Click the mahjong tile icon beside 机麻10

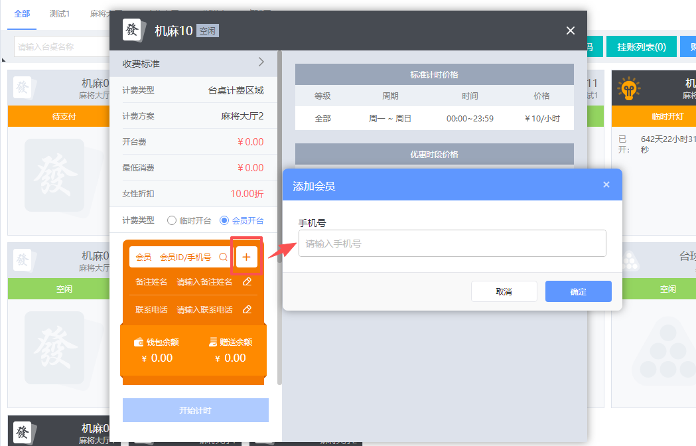(133, 31)
